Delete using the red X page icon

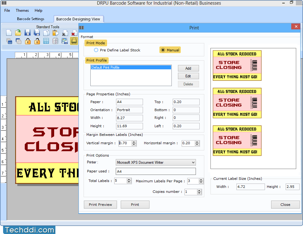pos(74,33)
